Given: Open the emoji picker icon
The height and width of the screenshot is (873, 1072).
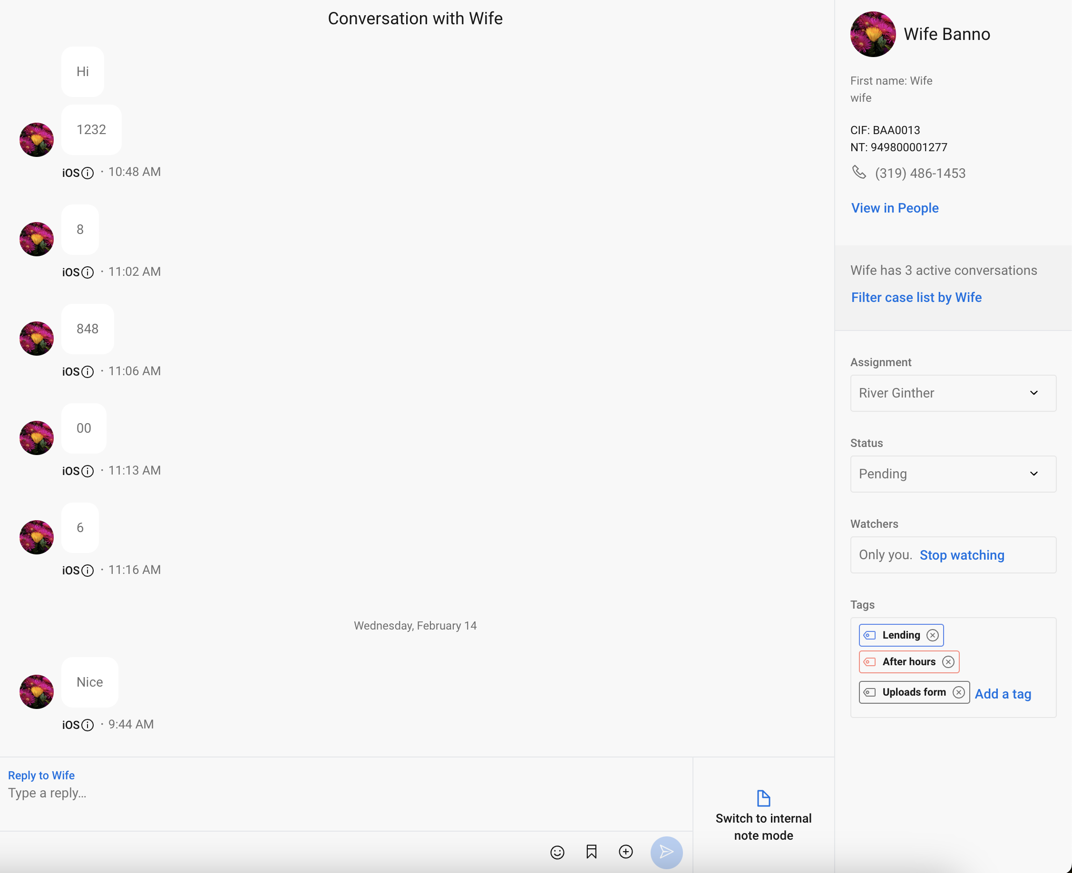Looking at the screenshot, I should pos(557,853).
